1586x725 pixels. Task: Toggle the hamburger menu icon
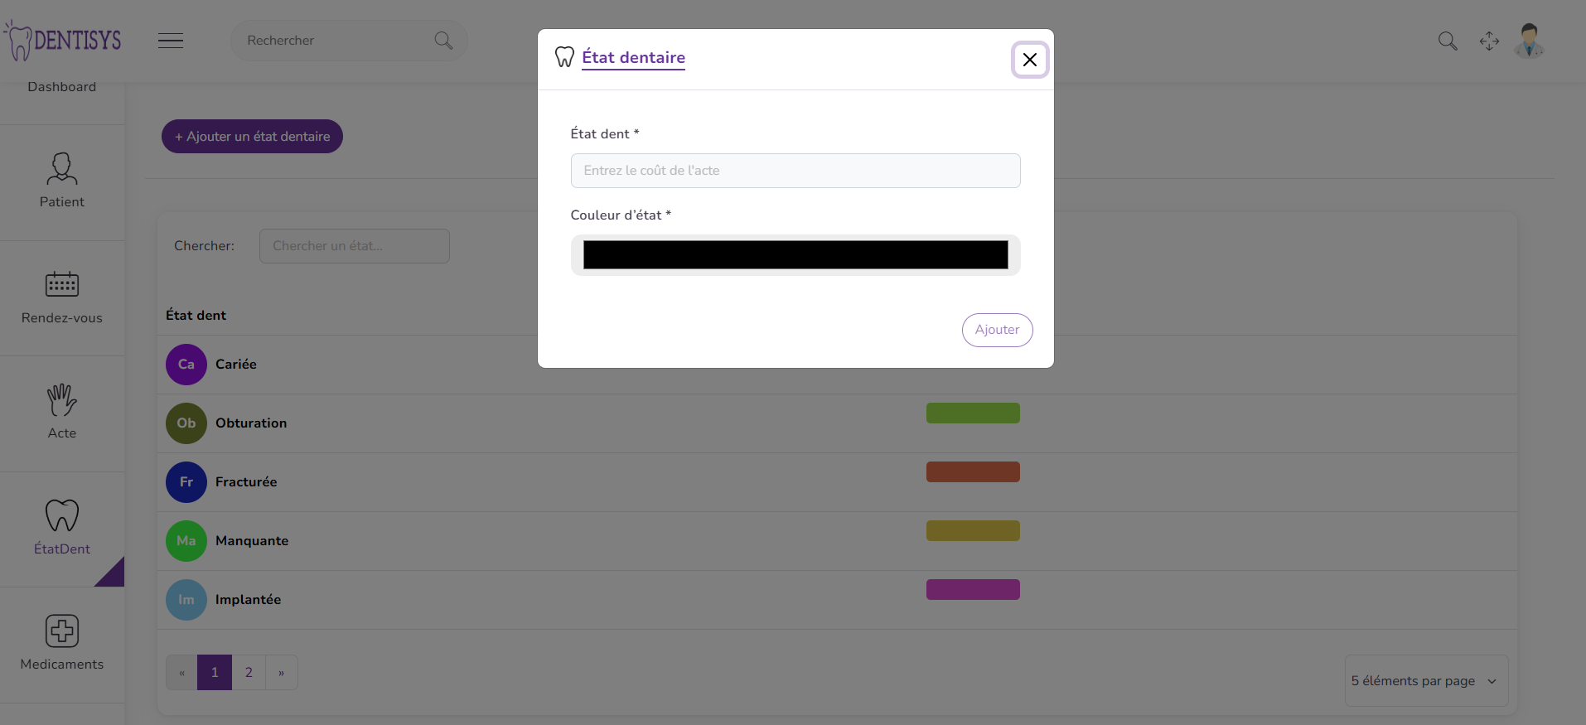(171, 41)
